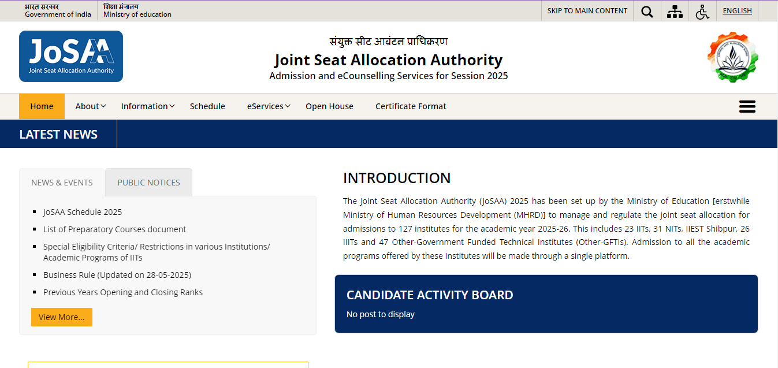
Task: Open the hamburger menu icon
Action: tap(747, 106)
